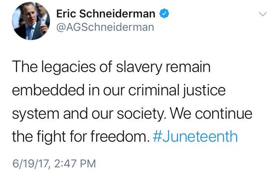278x177 pixels.
Task: Click the 2:47 PM time text
Action: click(x=75, y=163)
